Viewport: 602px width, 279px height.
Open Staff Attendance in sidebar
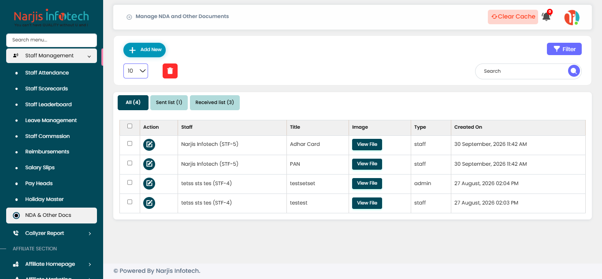(x=47, y=73)
